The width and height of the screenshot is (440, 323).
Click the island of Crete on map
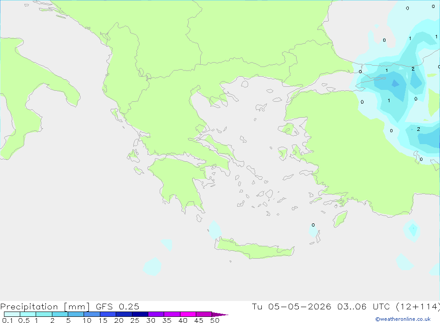[x=254, y=249]
